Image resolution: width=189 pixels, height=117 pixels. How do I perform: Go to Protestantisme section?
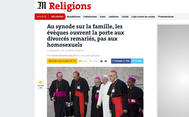[x=166, y=17]
